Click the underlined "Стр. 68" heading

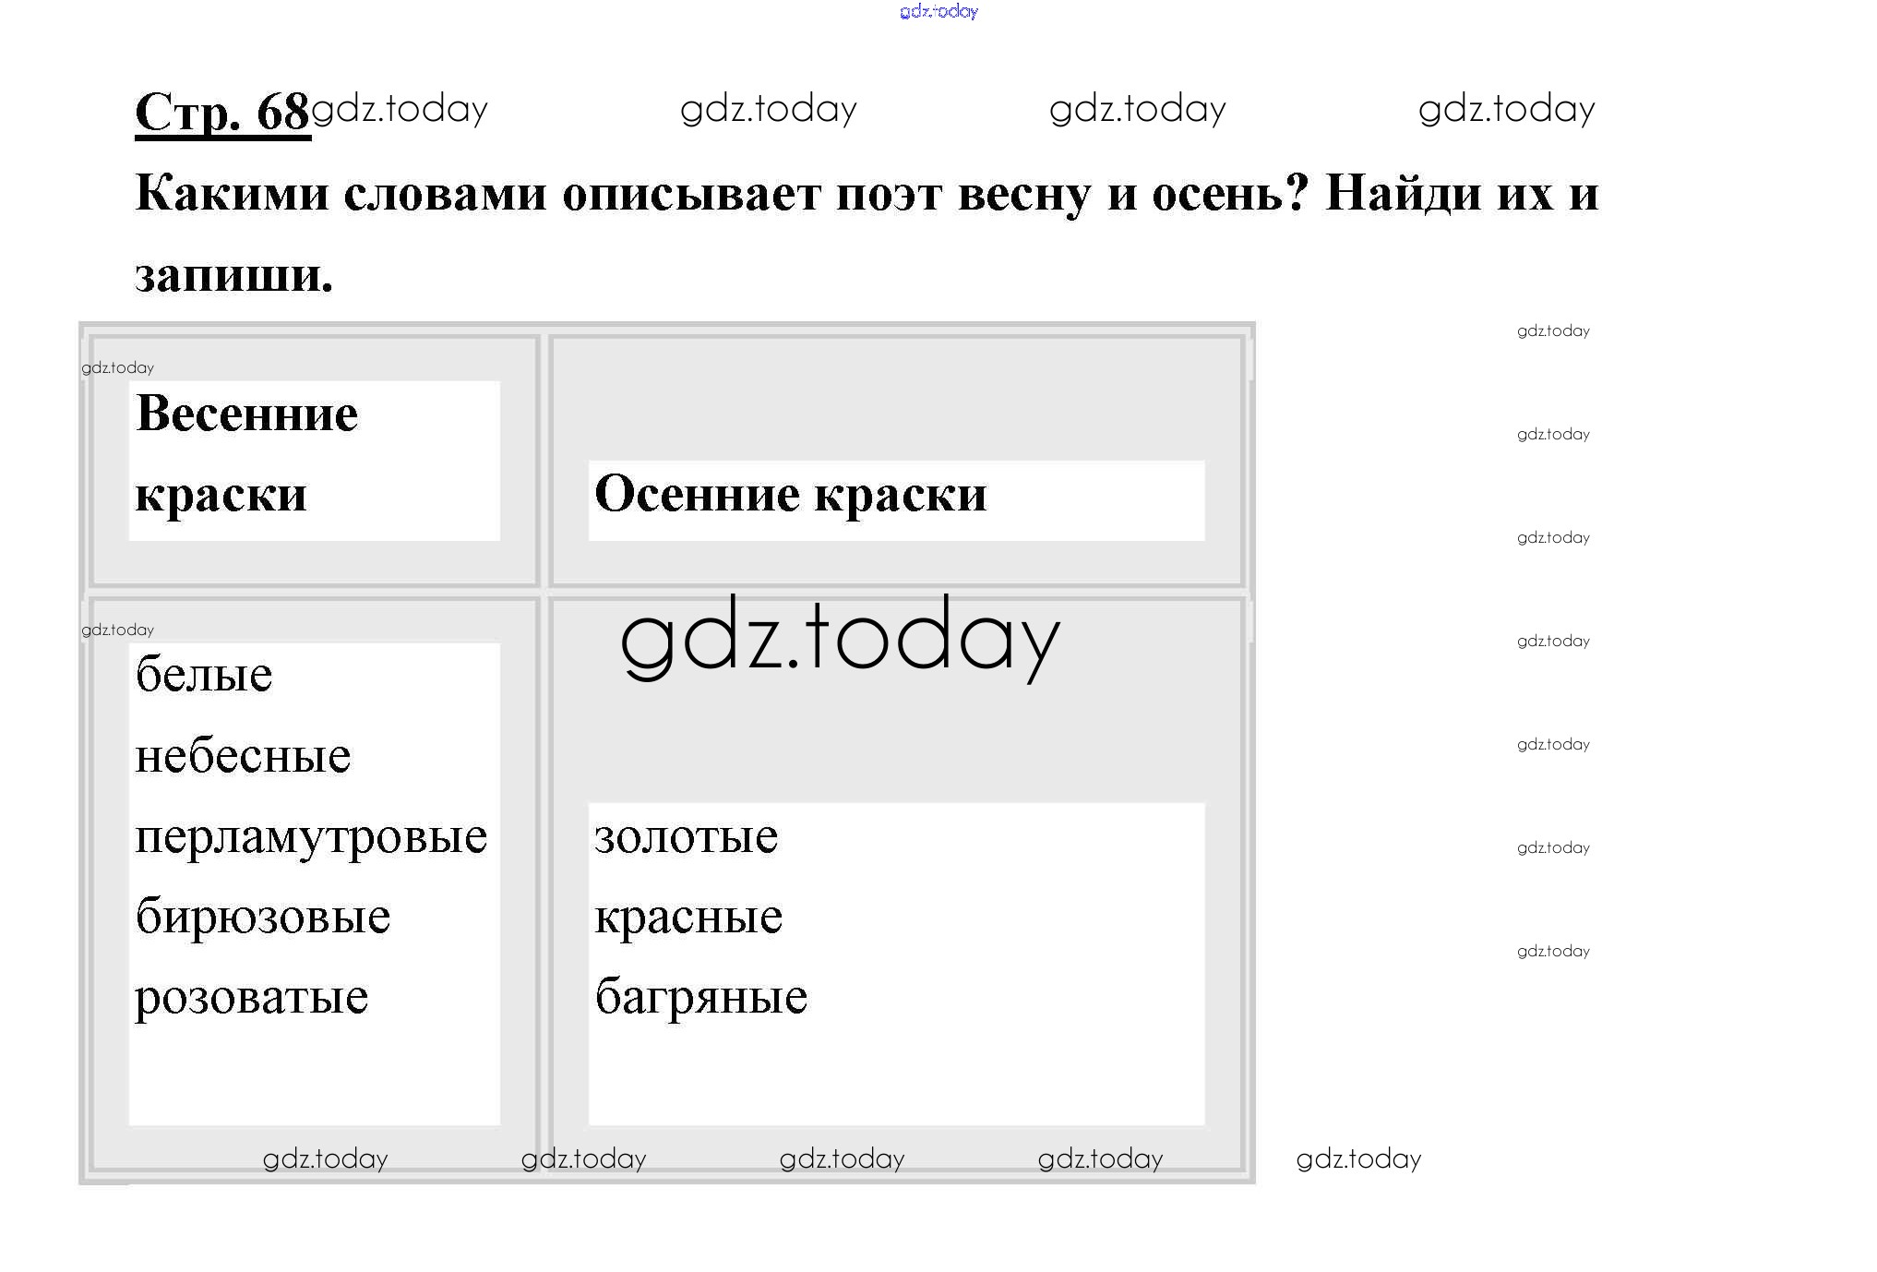coord(221,114)
